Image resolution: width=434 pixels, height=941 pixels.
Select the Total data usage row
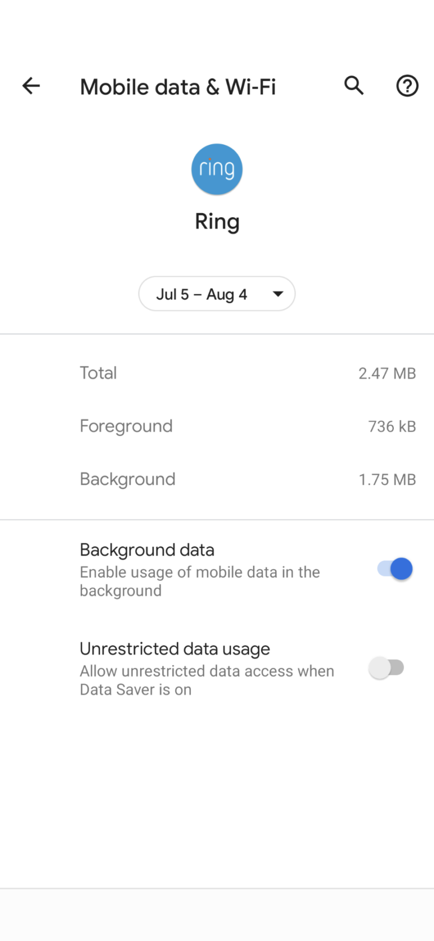[x=217, y=373]
